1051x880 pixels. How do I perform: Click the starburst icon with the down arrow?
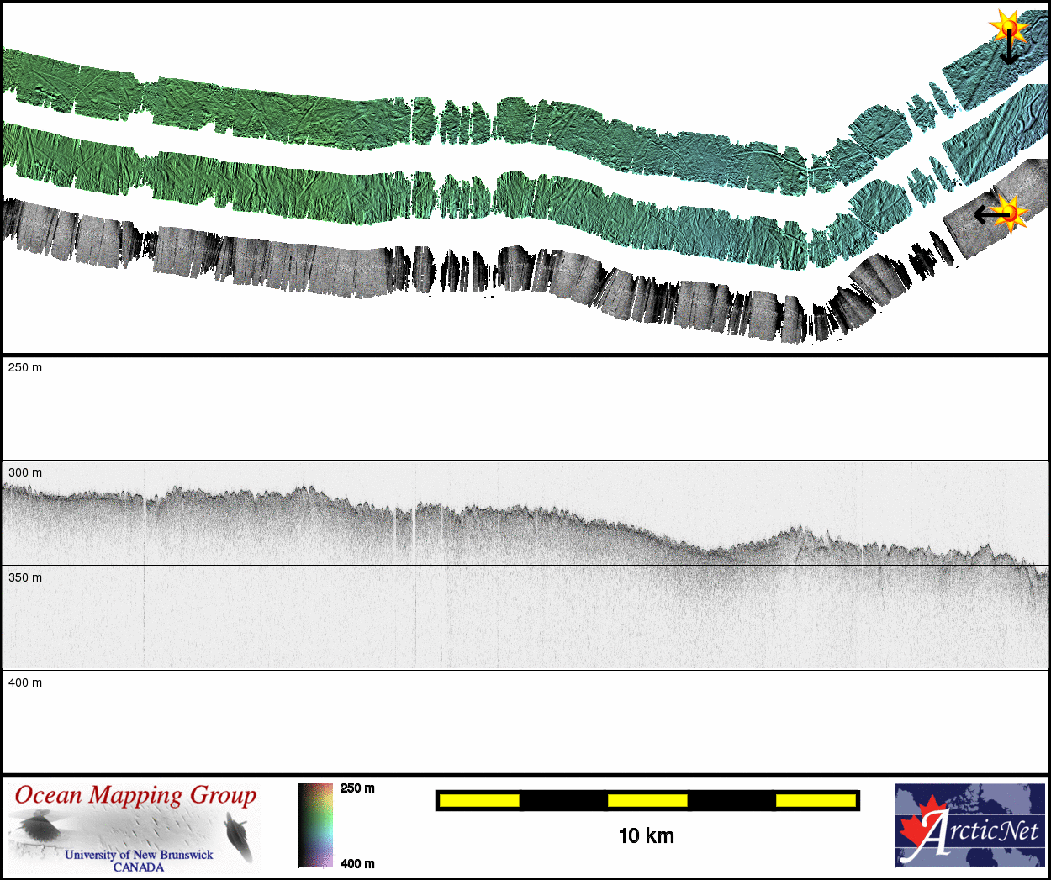point(1007,28)
